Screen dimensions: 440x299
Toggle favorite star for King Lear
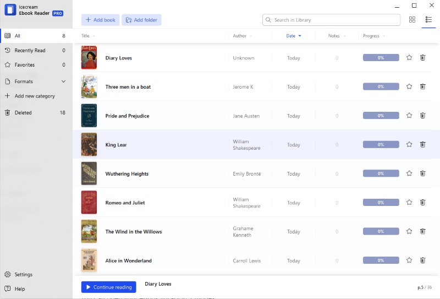(x=409, y=144)
